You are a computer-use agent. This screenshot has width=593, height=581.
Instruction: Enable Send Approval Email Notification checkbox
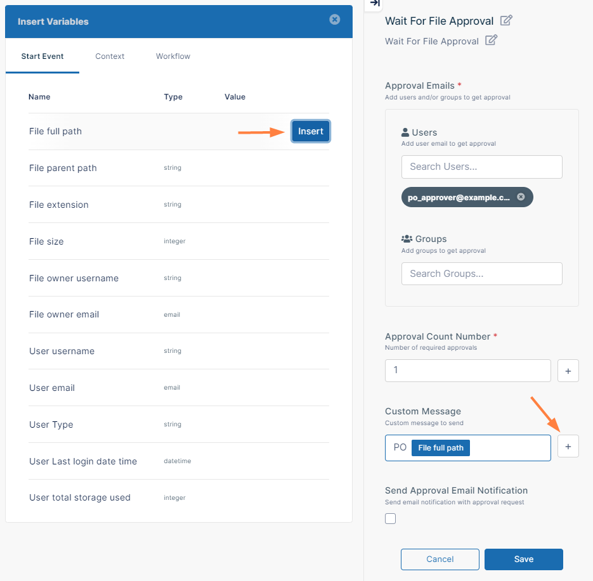coord(391,519)
